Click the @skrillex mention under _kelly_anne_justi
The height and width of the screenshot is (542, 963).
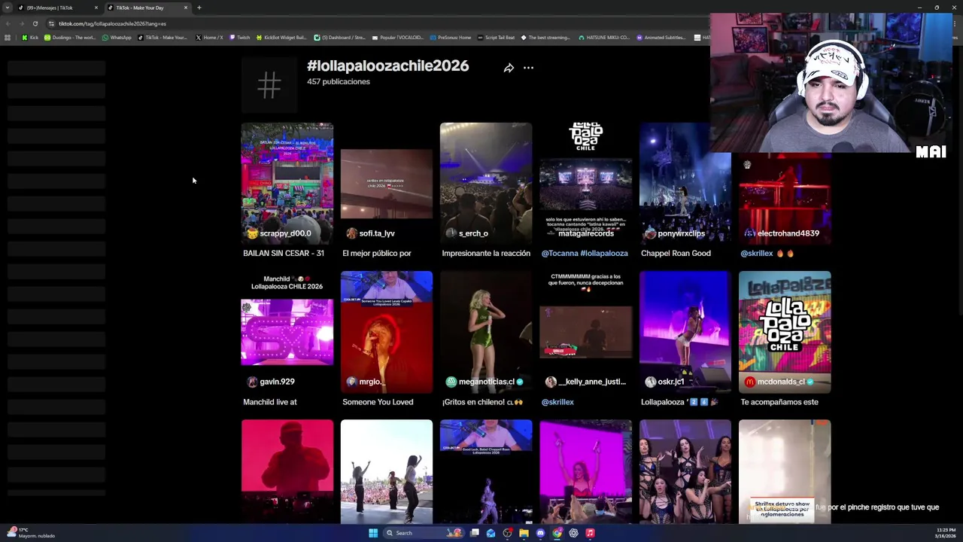(557, 402)
